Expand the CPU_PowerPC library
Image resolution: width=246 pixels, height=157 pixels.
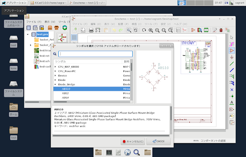[55, 71]
